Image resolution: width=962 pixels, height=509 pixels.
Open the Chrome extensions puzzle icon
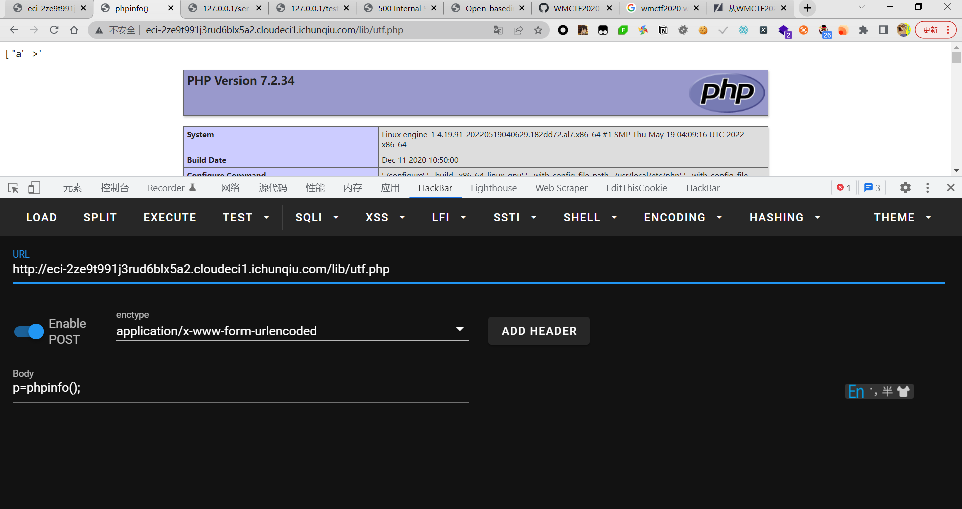tap(863, 30)
